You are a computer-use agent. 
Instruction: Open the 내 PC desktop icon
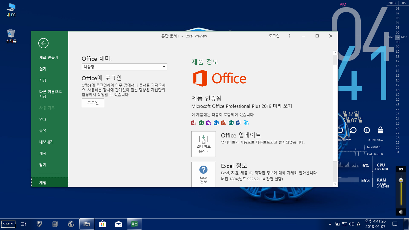11,9
